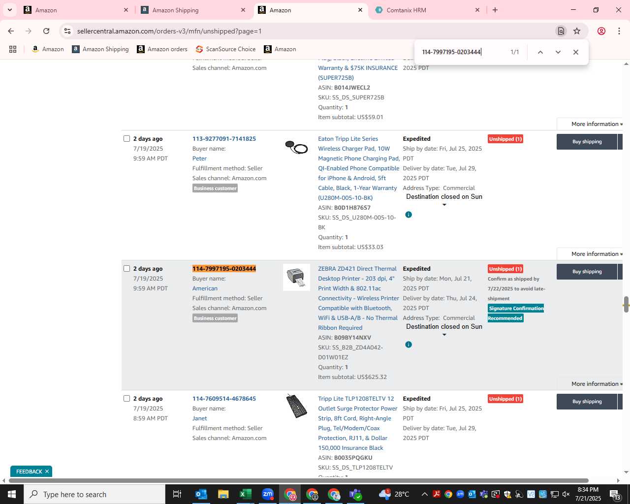Open Eaton Tripp Lite Wireless Charger product link
Screen dimensions: 630x504
(359, 168)
